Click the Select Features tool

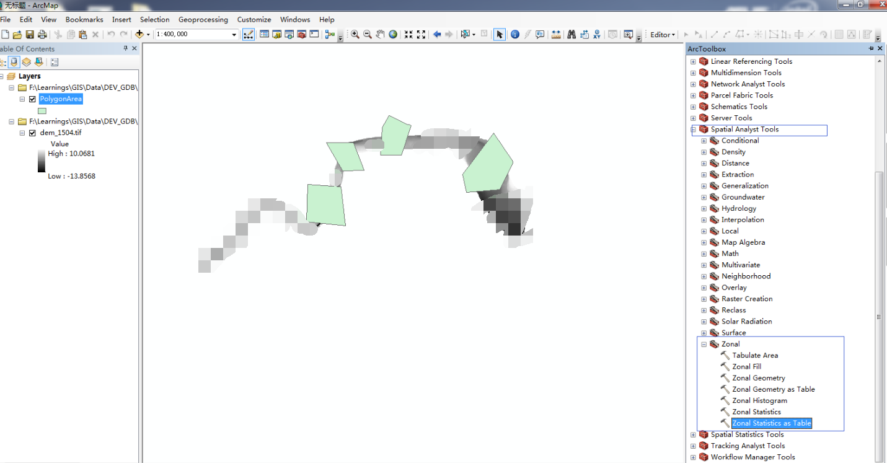click(466, 35)
